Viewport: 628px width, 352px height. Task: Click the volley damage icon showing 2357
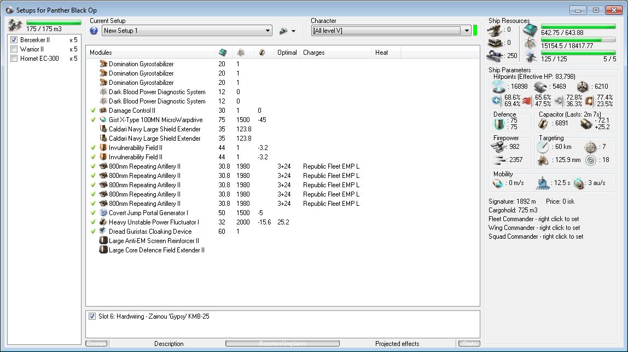pyautogui.click(x=499, y=160)
